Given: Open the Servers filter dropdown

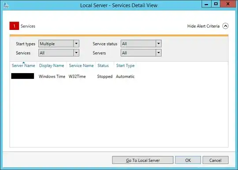Looking at the screenshot, I should 141,53.
